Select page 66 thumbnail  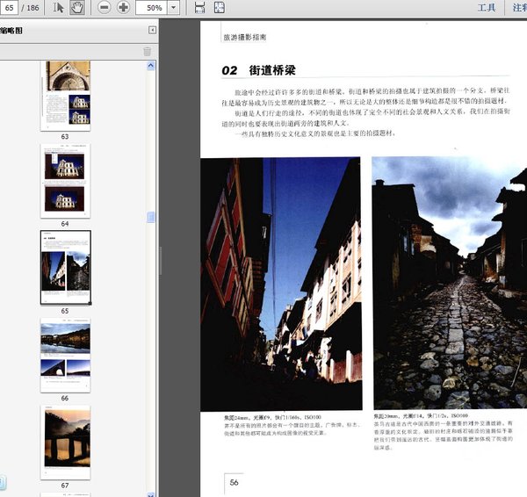click(65, 353)
